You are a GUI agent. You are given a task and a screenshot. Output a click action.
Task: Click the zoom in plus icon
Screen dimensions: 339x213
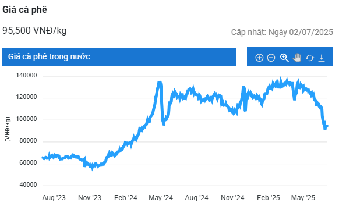click(259, 58)
